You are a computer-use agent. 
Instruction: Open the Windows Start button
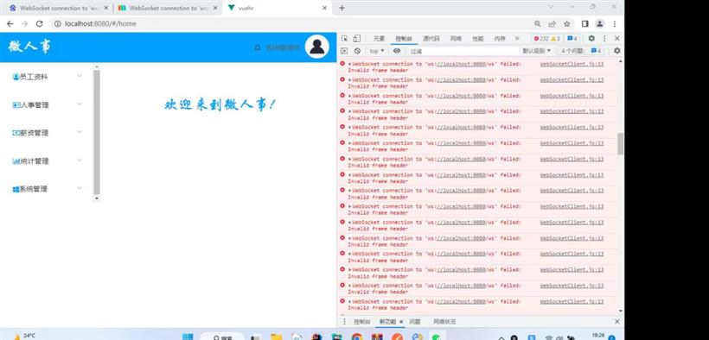(x=188, y=337)
